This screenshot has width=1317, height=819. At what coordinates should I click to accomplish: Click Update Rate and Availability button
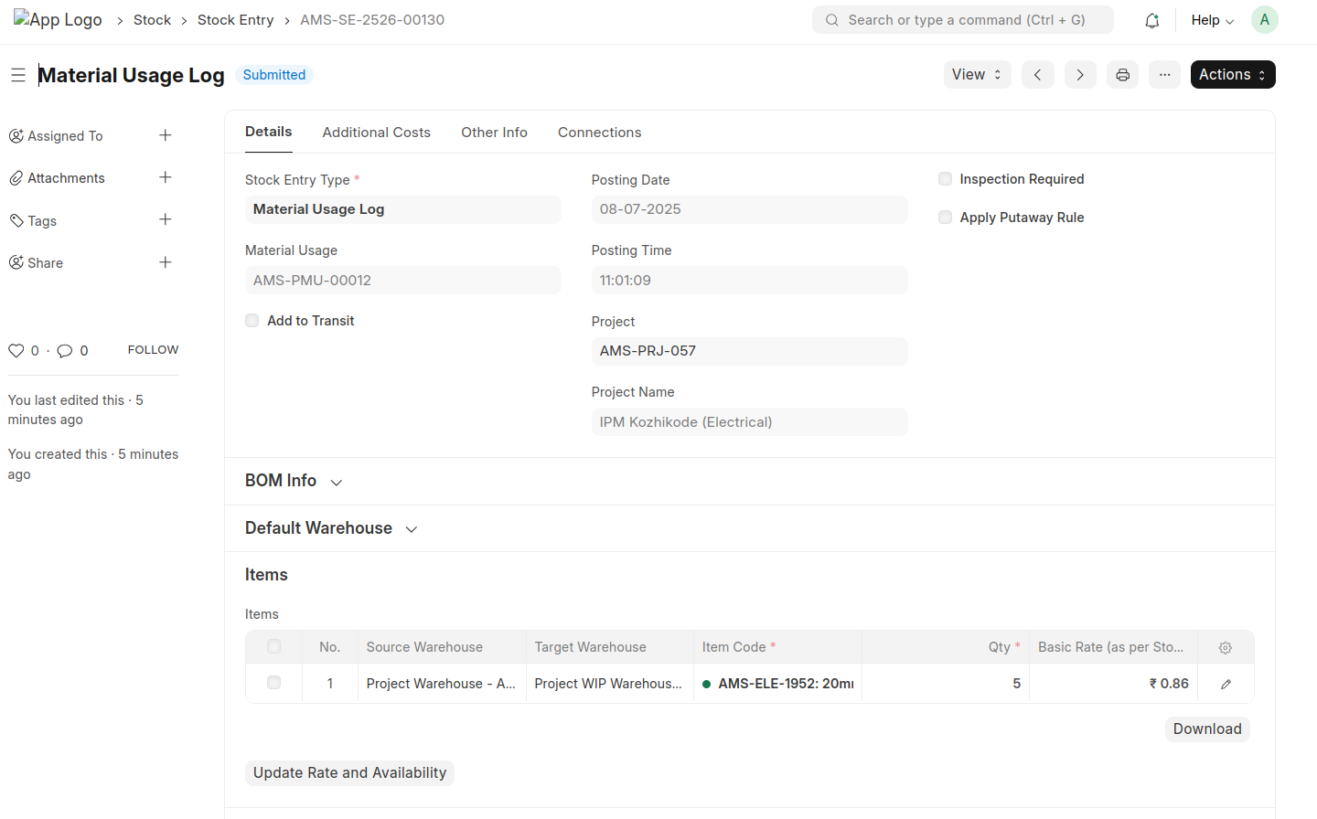[x=349, y=773]
